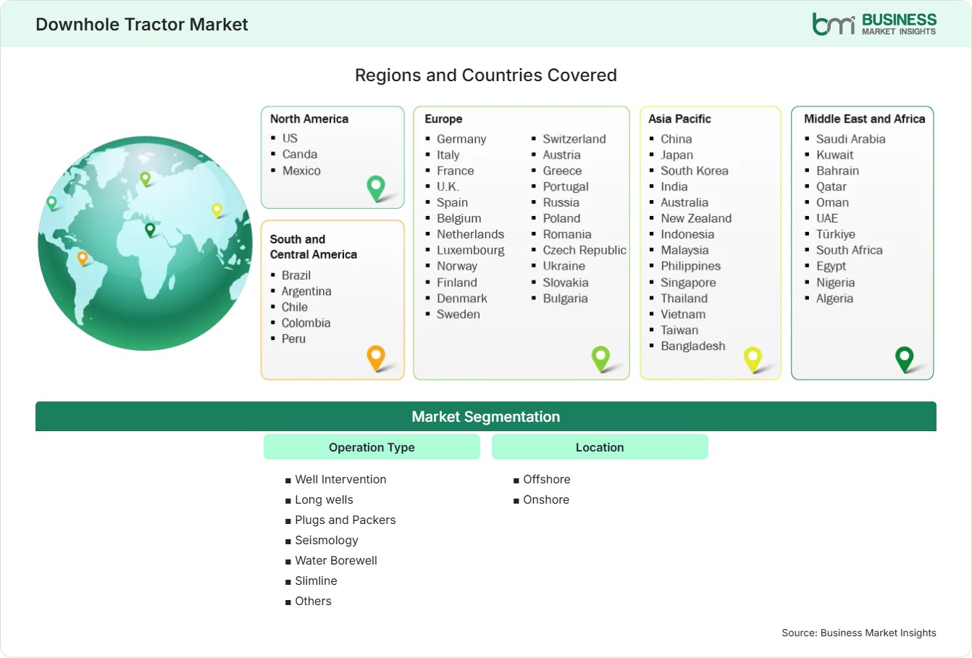Click 'U.K.' in the Europe list
This screenshot has height=658, width=972.
pyautogui.click(x=448, y=187)
